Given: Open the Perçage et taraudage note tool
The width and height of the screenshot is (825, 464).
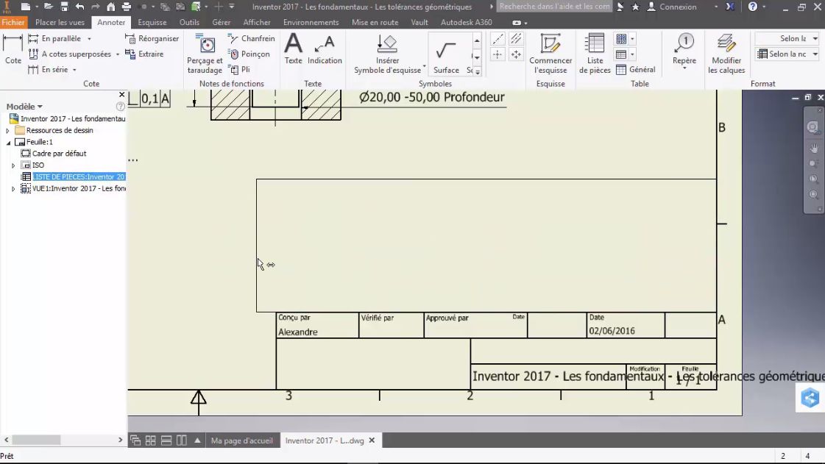Looking at the screenshot, I should point(205,53).
